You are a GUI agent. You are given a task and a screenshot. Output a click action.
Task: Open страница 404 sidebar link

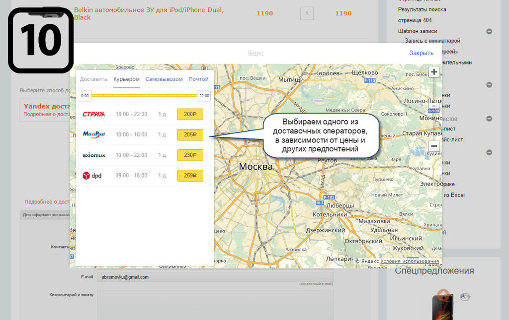coord(415,20)
